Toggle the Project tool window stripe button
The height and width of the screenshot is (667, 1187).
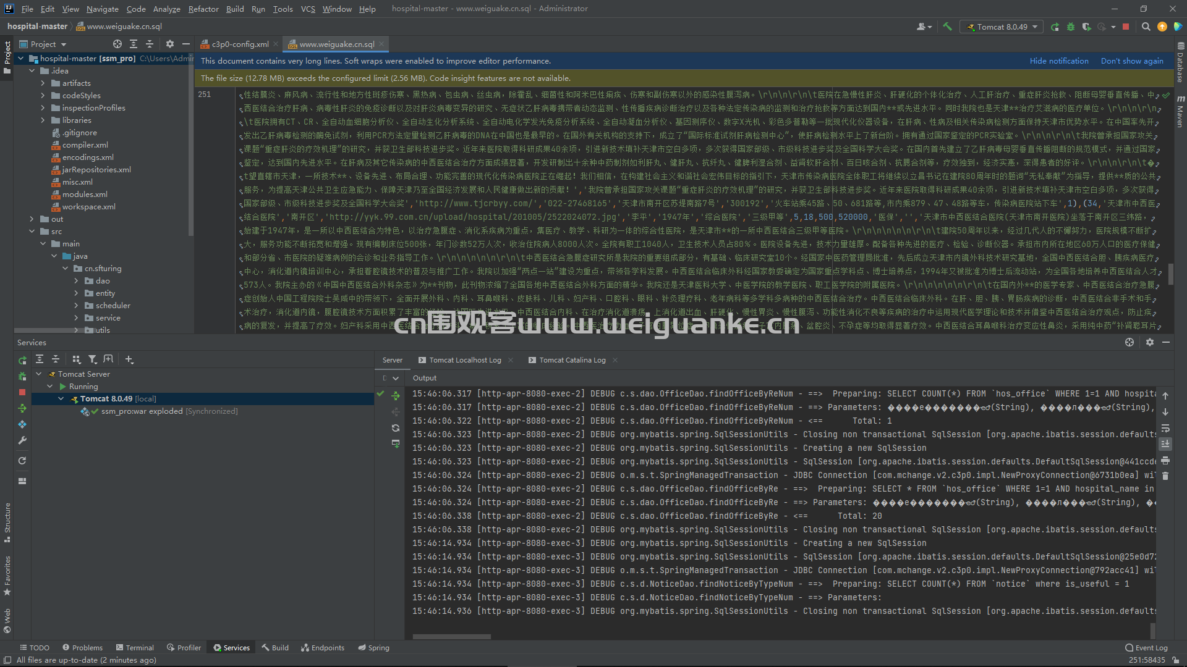(x=7, y=57)
